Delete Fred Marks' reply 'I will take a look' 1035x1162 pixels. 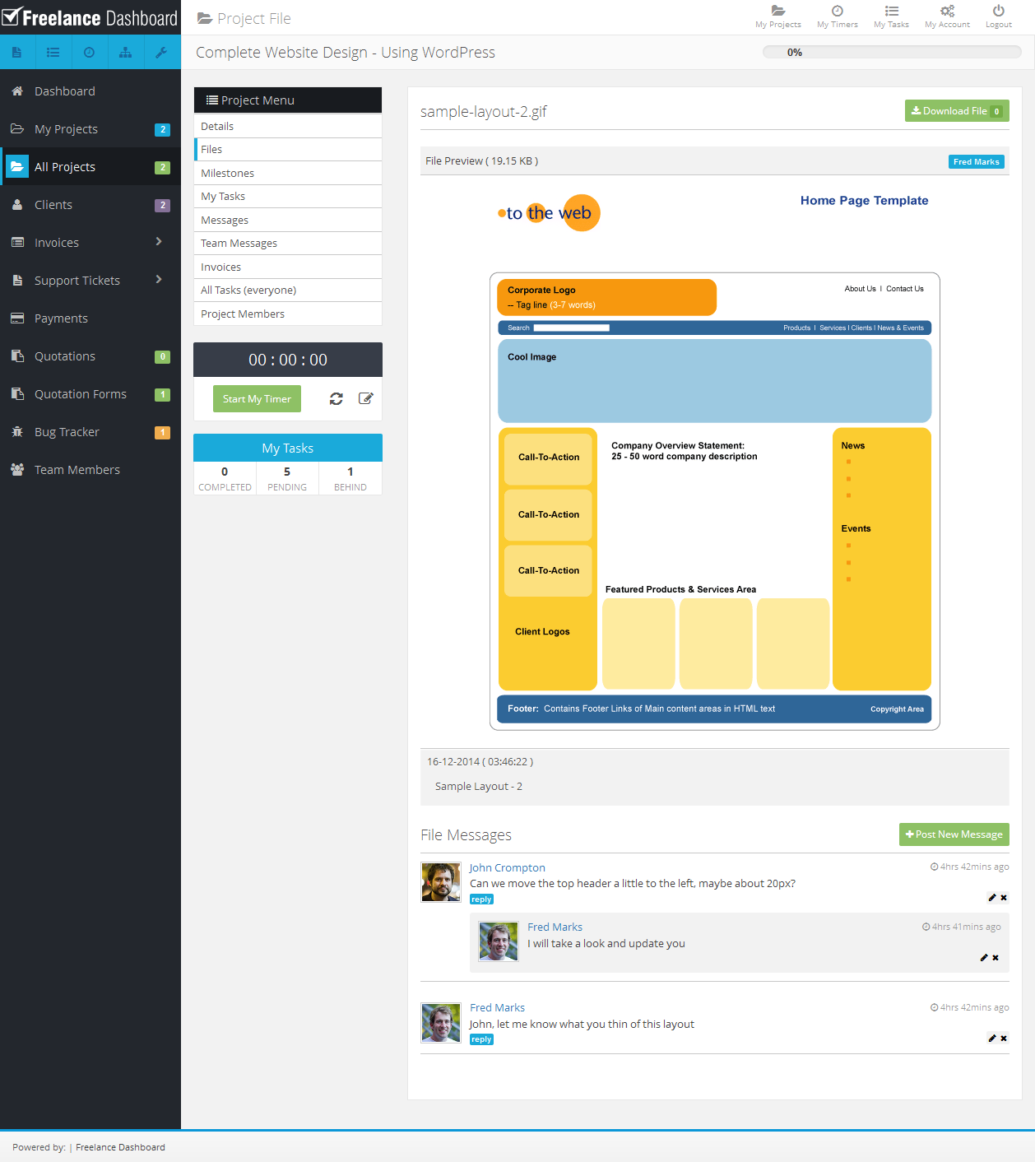click(996, 958)
